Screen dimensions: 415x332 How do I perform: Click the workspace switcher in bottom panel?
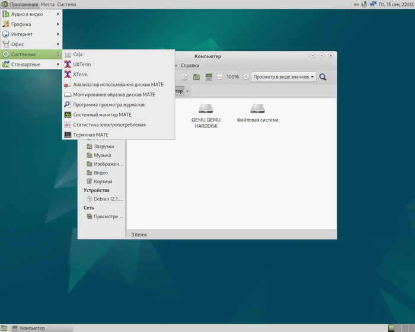pos(401,328)
